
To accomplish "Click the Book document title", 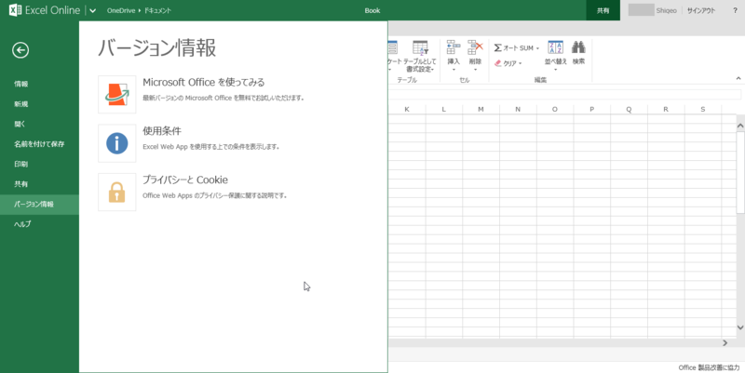I will pyautogui.click(x=372, y=10).
